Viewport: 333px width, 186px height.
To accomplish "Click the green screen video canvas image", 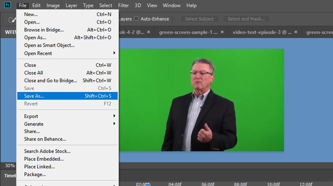I will coord(201,100).
